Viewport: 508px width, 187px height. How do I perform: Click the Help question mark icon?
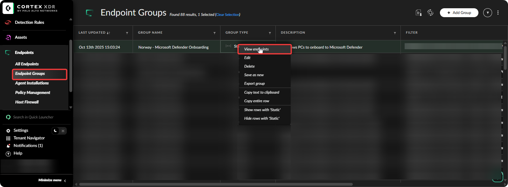pos(8,154)
